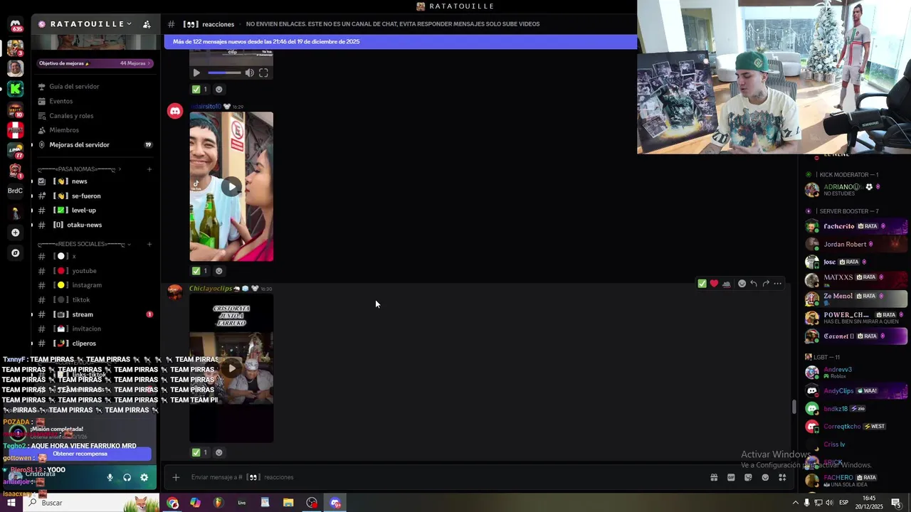Image resolution: width=911 pixels, height=512 pixels.
Task: Open the discover servers compass icon
Action: click(x=15, y=252)
